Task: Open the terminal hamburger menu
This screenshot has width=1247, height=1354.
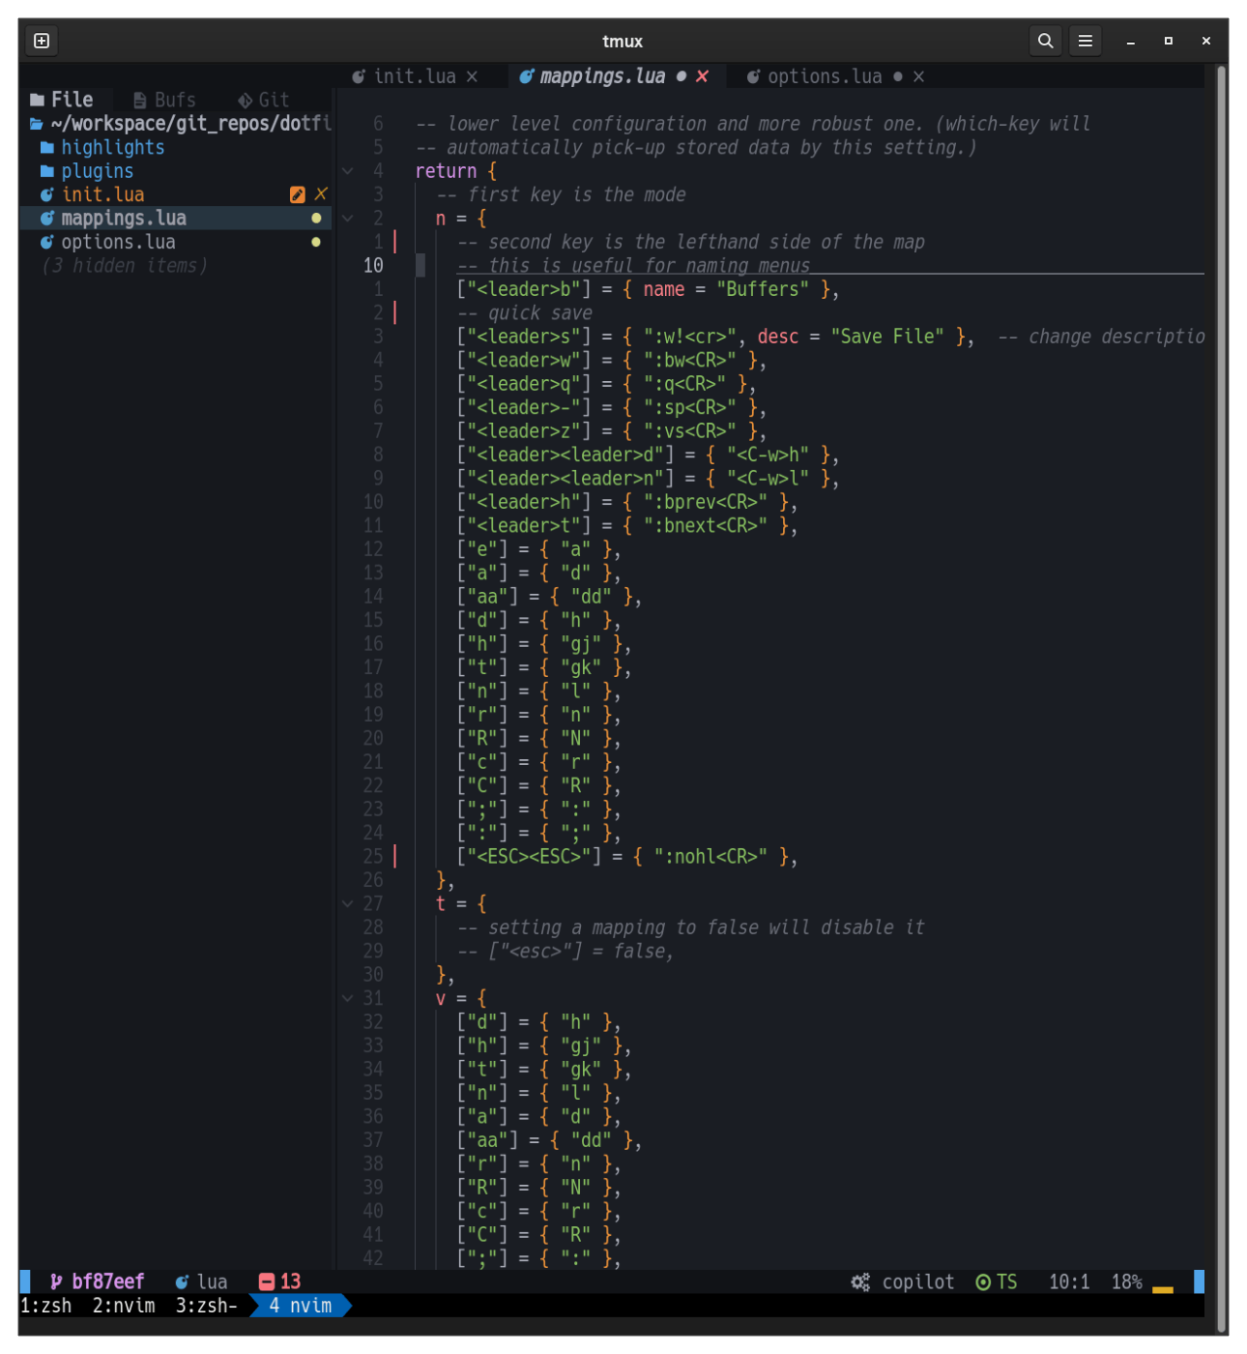Action: point(1086,41)
